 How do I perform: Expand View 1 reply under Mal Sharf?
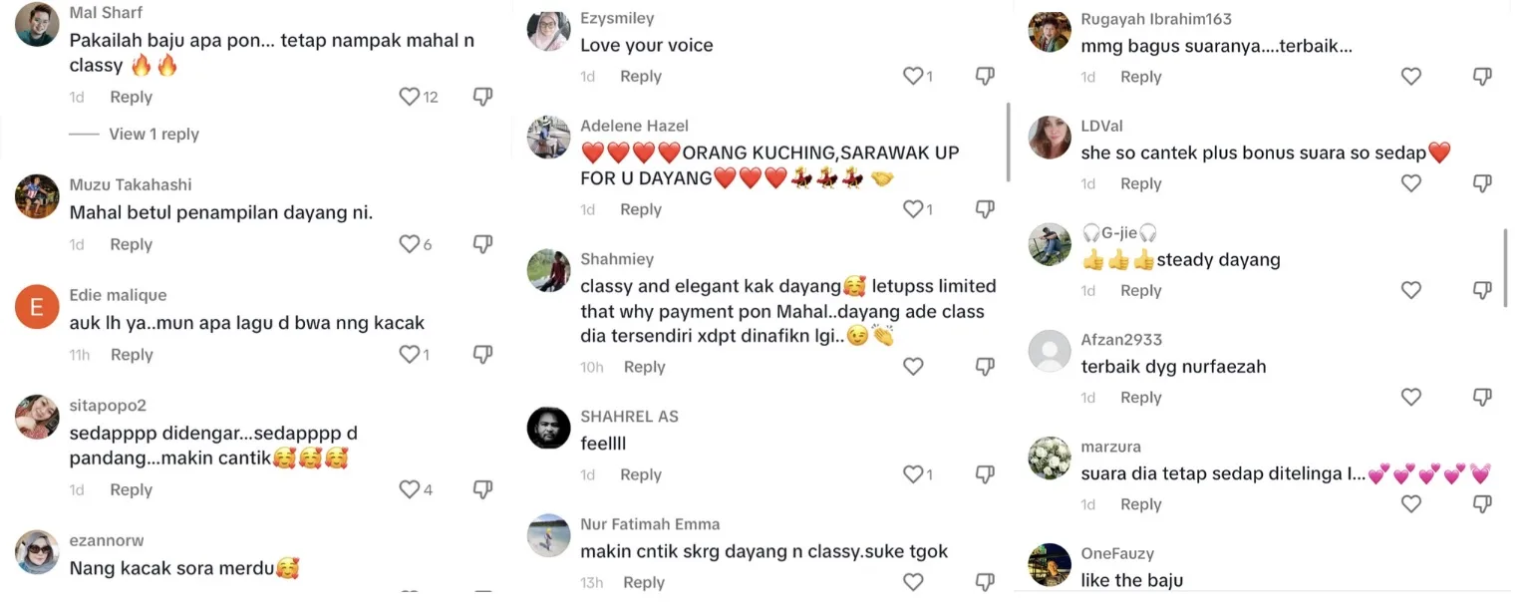tap(153, 134)
